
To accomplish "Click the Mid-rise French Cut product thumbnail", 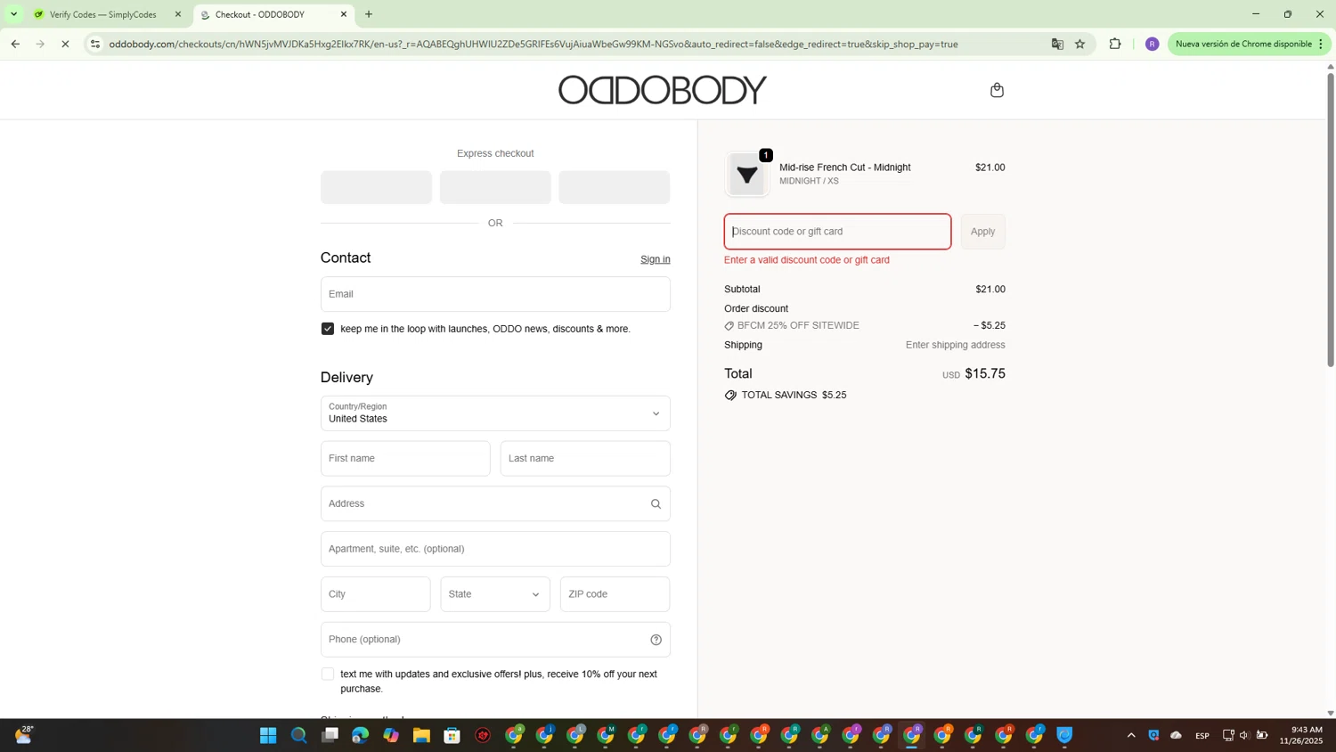I will pyautogui.click(x=746, y=175).
